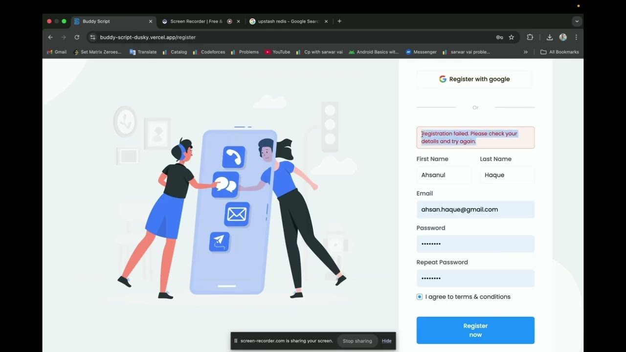Close the Buddy Script tab
Image resolution: width=626 pixels, height=352 pixels.
click(151, 22)
